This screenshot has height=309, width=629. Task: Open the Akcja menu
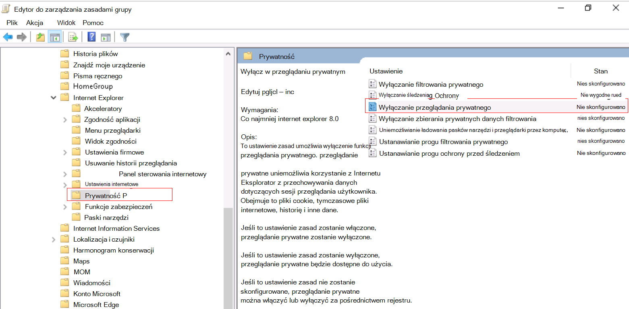[34, 23]
